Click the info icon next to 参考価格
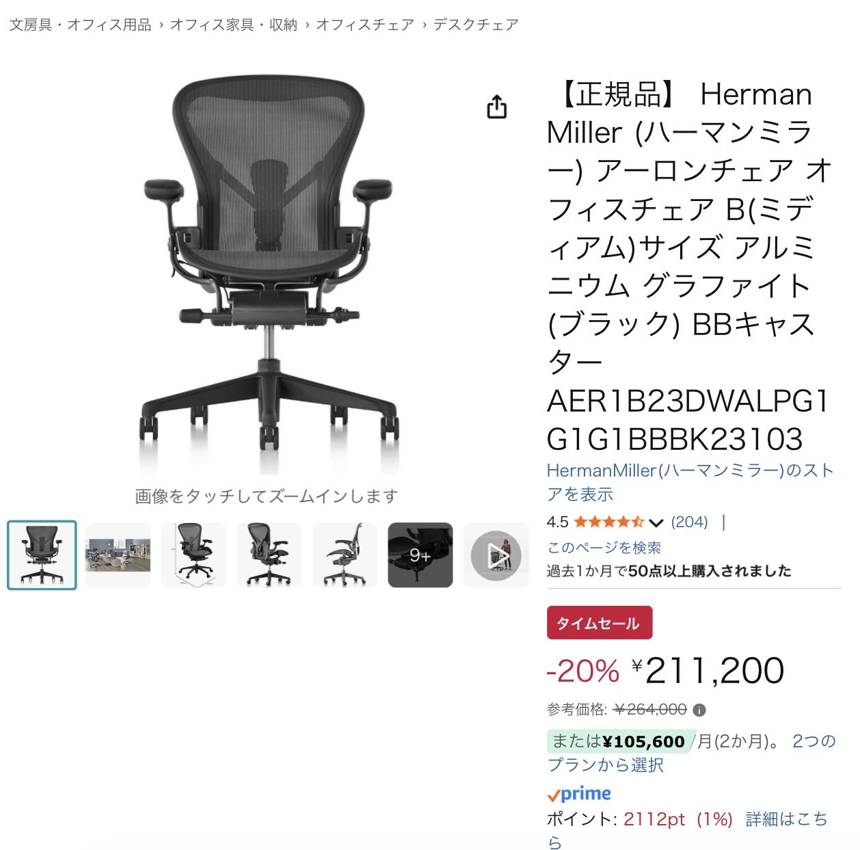Viewport: 860px width, 850px height. pyautogui.click(x=699, y=710)
